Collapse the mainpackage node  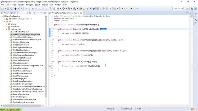[x=7, y=29]
